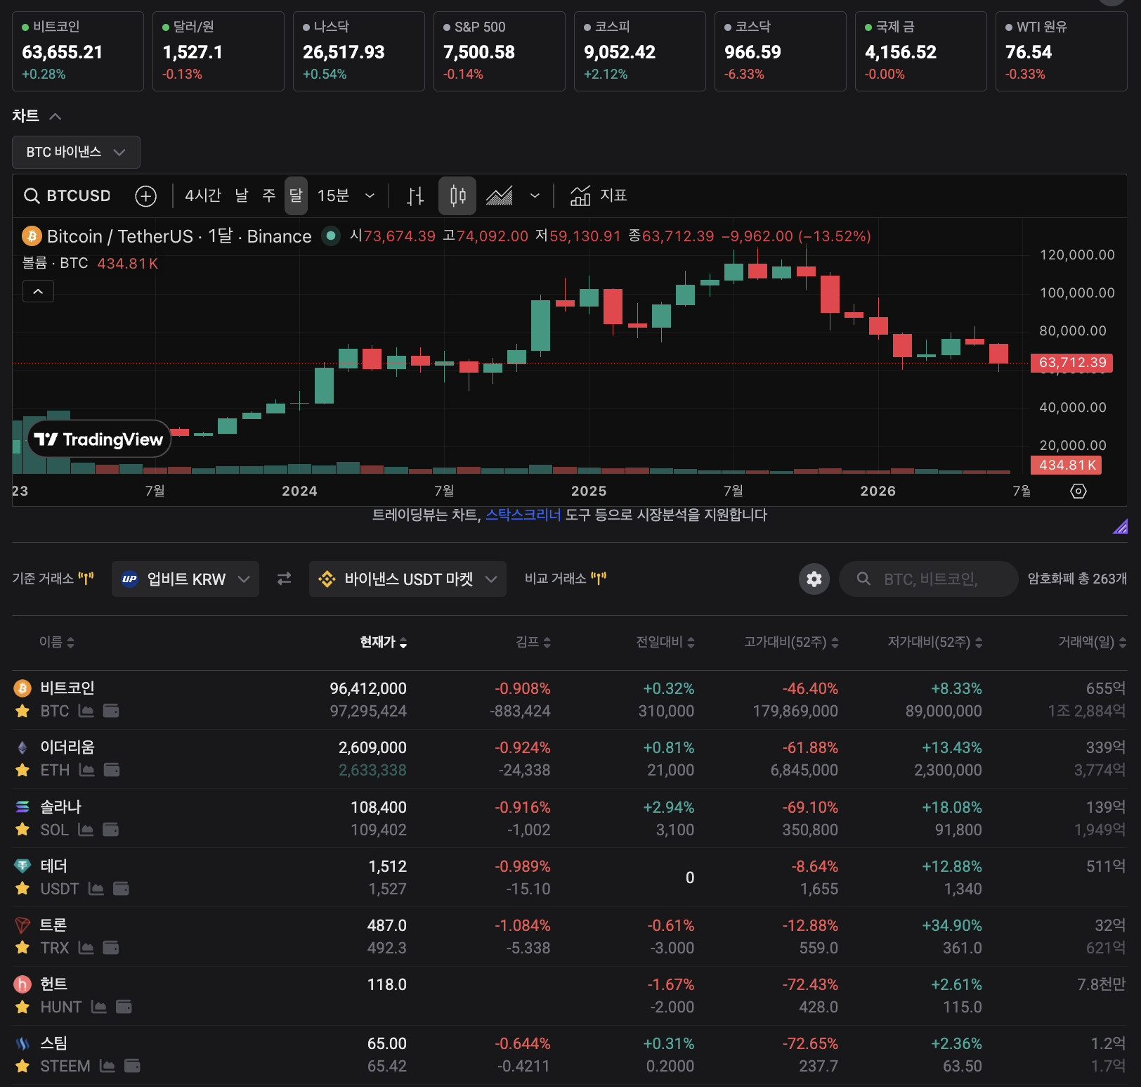Open the BTC 바이낸스 chart dropdown
1141x1087 pixels.
[76, 152]
